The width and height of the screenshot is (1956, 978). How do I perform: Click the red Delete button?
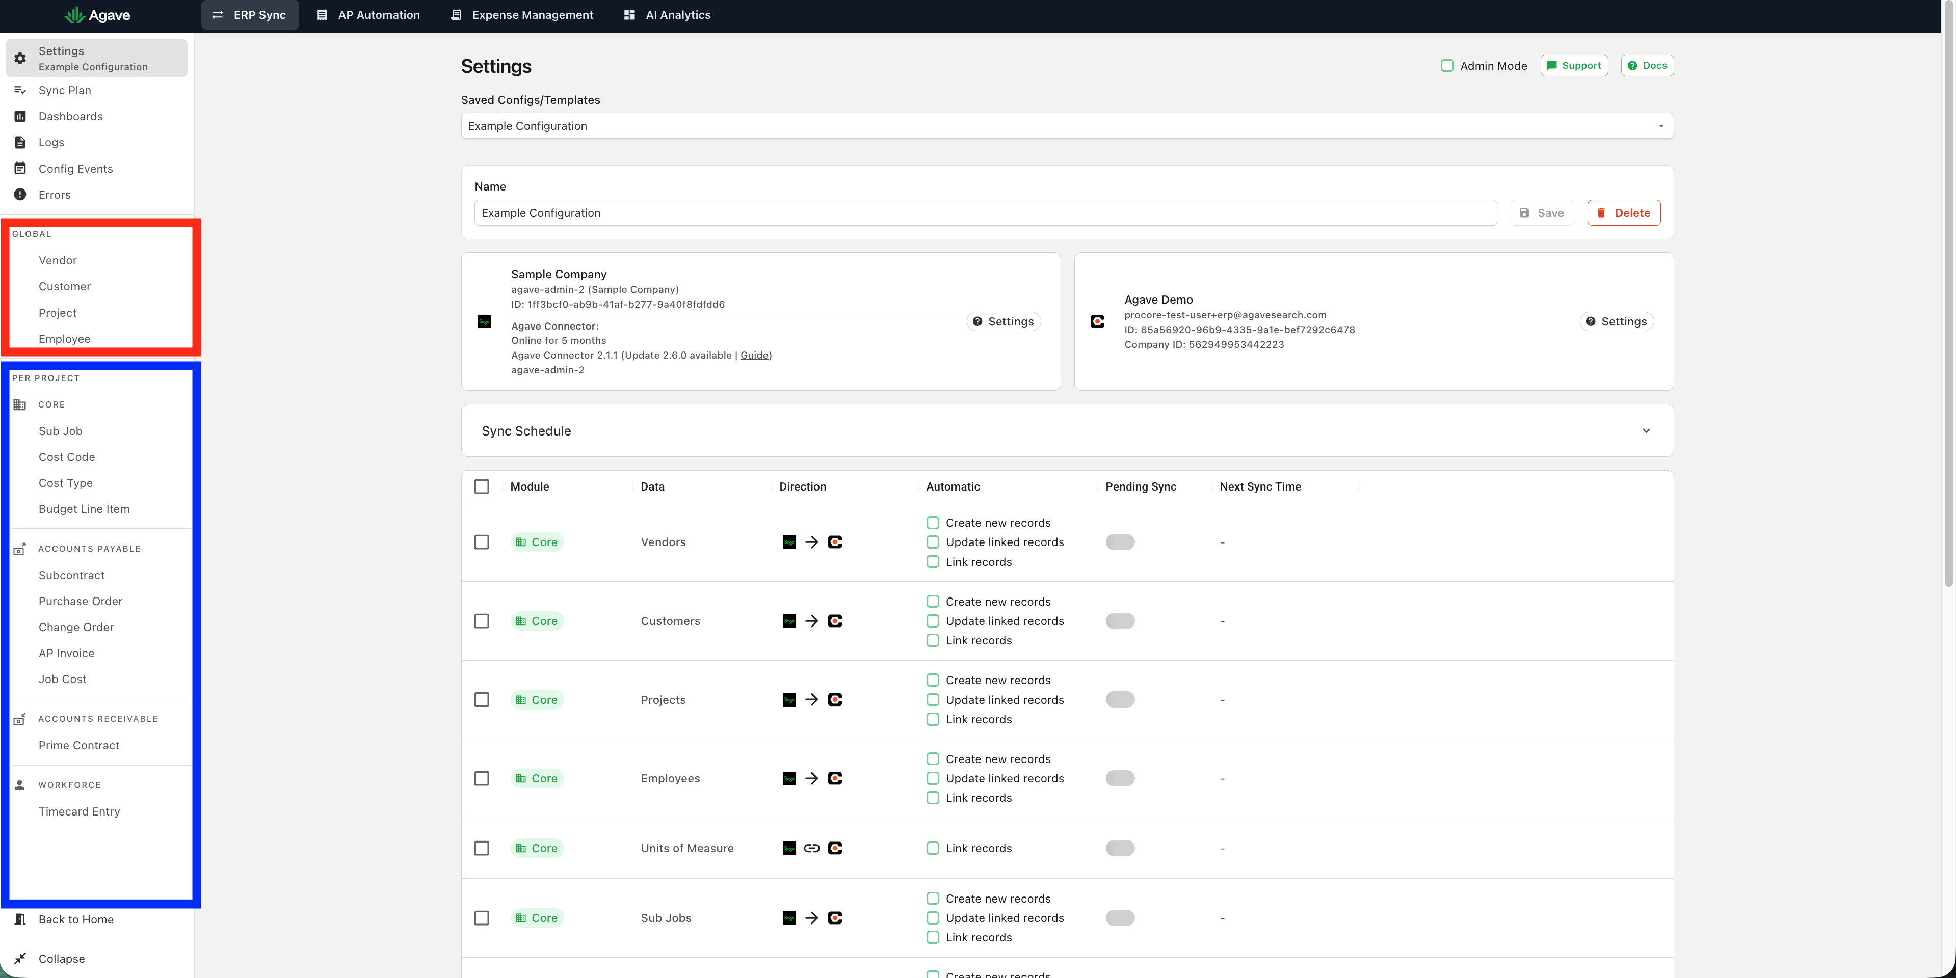pyautogui.click(x=1623, y=213)
